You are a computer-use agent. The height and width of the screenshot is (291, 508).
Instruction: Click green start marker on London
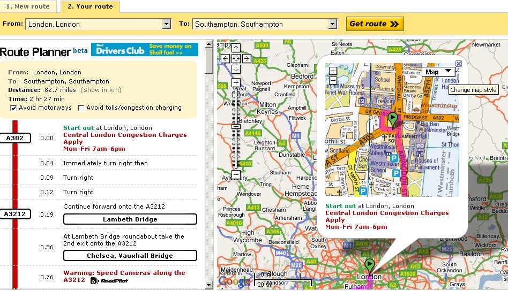pyautogui.click(x=369, y=266)
